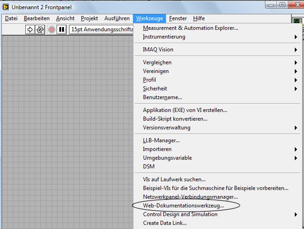The width and height of the screenshot is (304, 229).
Task: Expand the Versionsverwaltung submenu
Action: click(218, 128)
